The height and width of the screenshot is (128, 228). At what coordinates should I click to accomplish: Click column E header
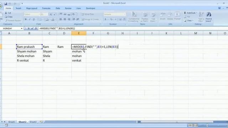pyautogui.click(x=79, y=33)
